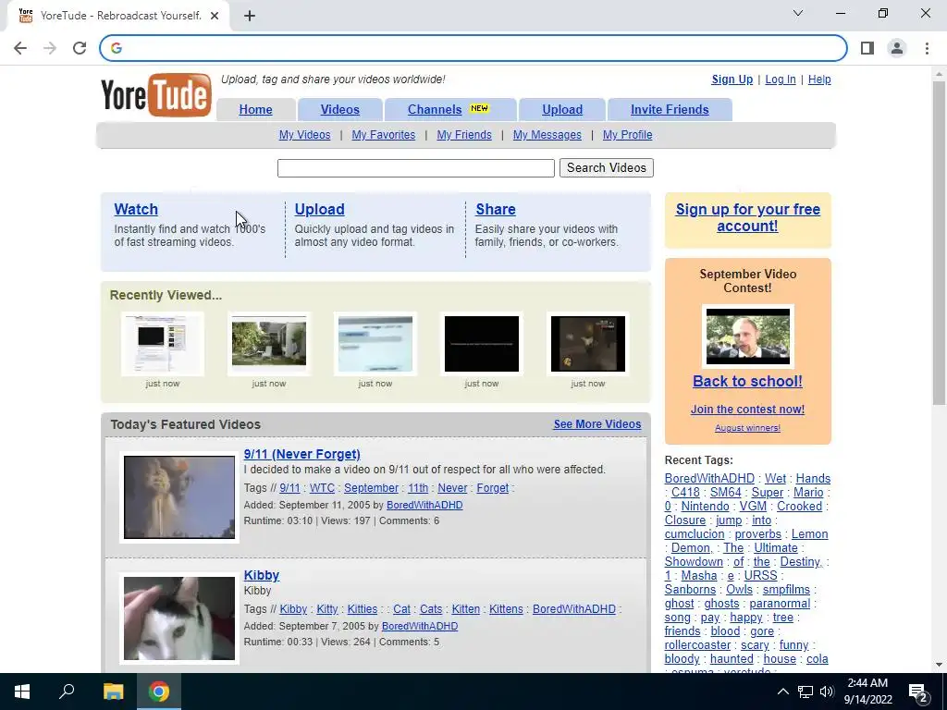Viewport: 947px width, 710px height.
Task: Open first recently viewed thumbnail (web page screenshot)
Action: point(163,344)
